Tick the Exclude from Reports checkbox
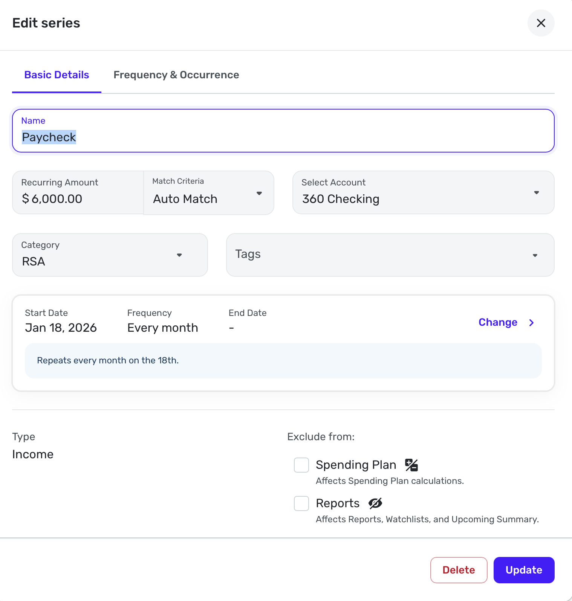Screen dimensions: 572x601 pos(301,503)
